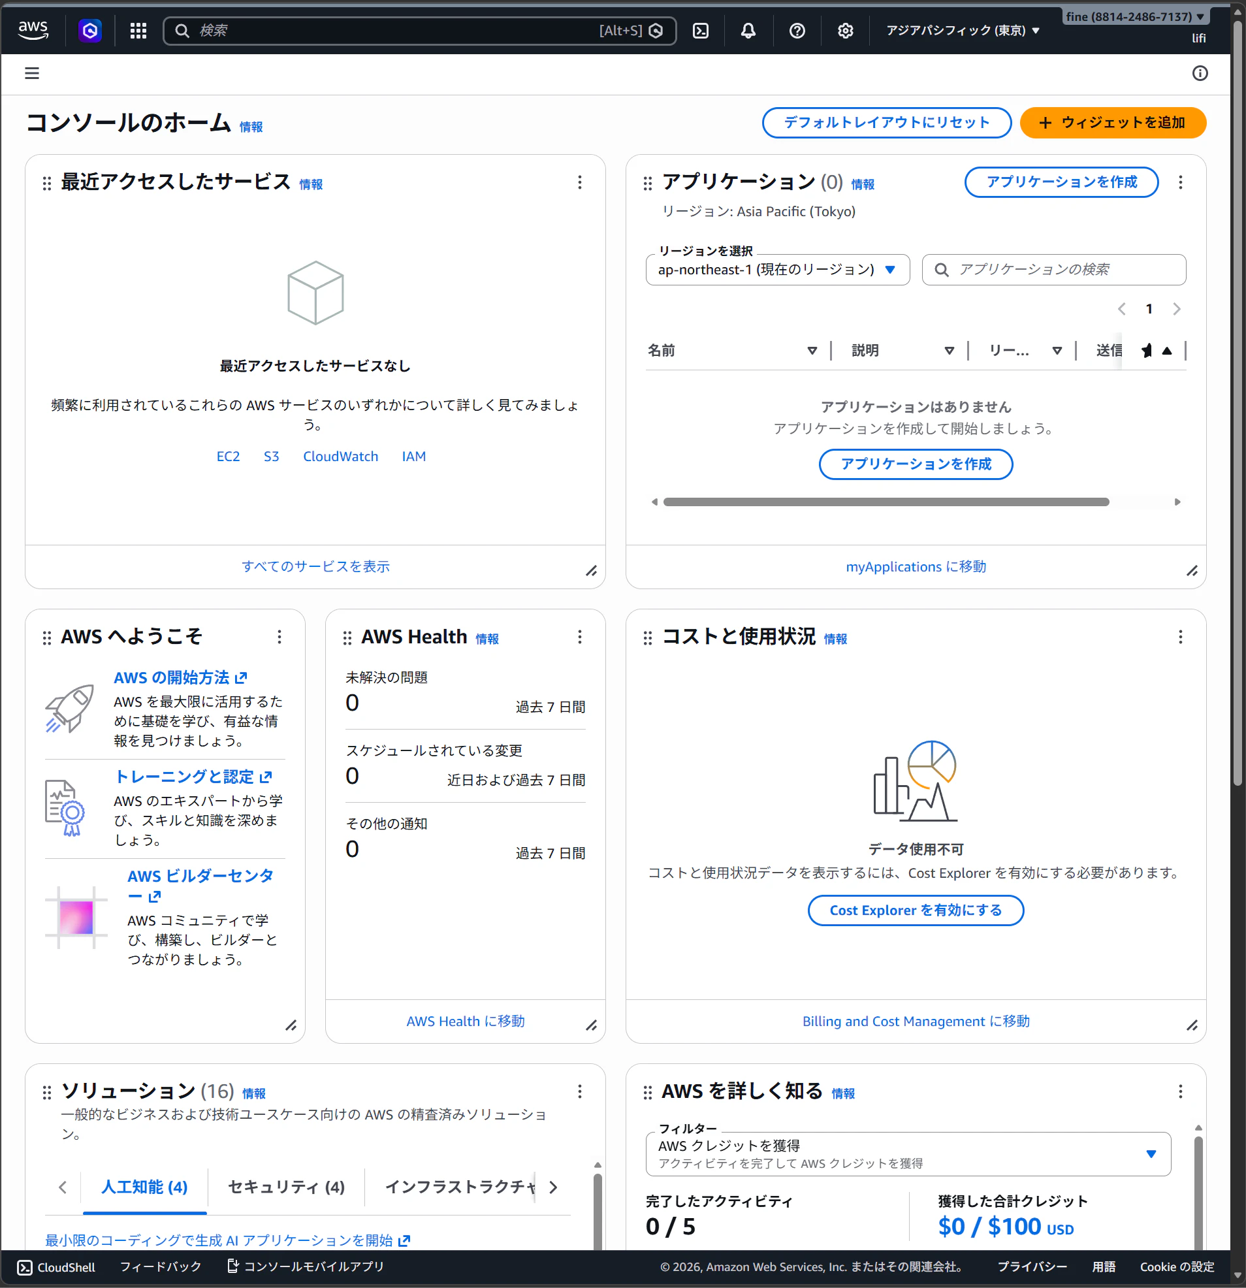Open options menu for AWS を詳しく知る widget

(x=1180, y=1091)
